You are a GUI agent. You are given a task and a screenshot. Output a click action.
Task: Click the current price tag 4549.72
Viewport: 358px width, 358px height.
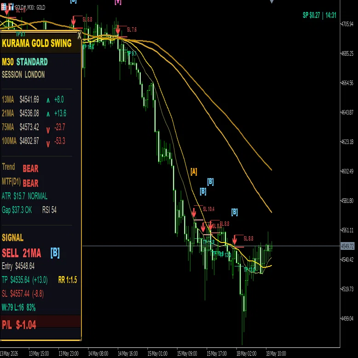point(347,246)
